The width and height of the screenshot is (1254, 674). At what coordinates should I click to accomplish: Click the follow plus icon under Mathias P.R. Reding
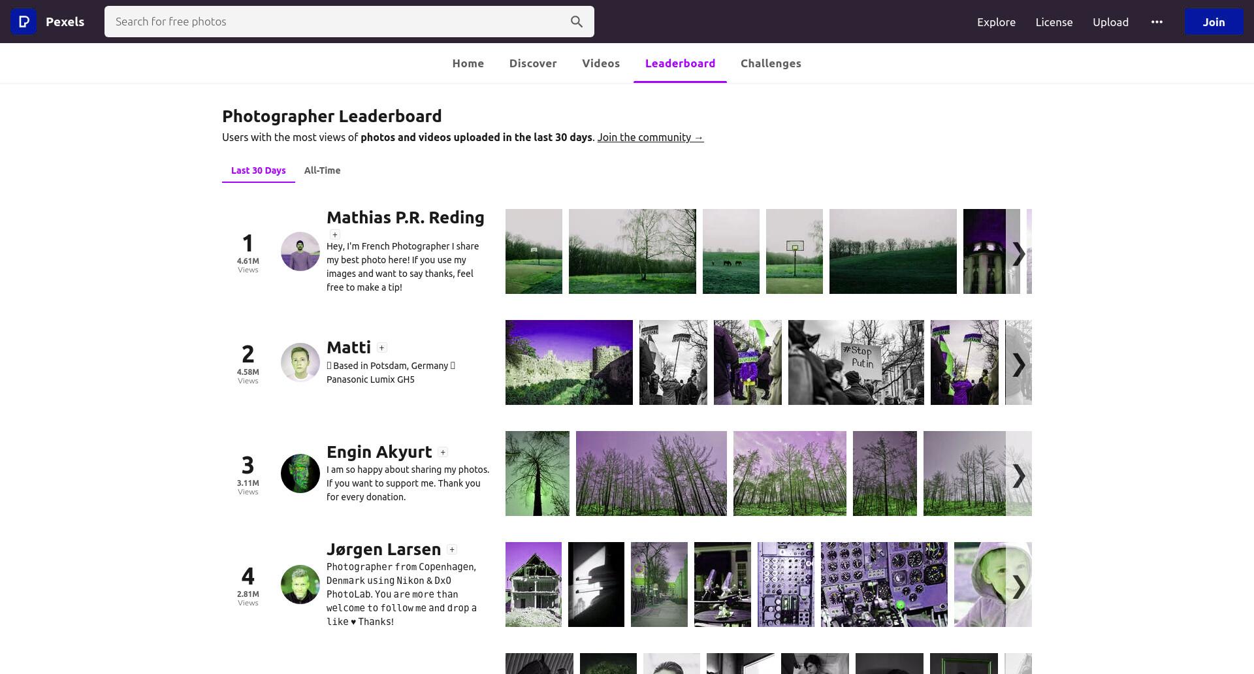335,235
